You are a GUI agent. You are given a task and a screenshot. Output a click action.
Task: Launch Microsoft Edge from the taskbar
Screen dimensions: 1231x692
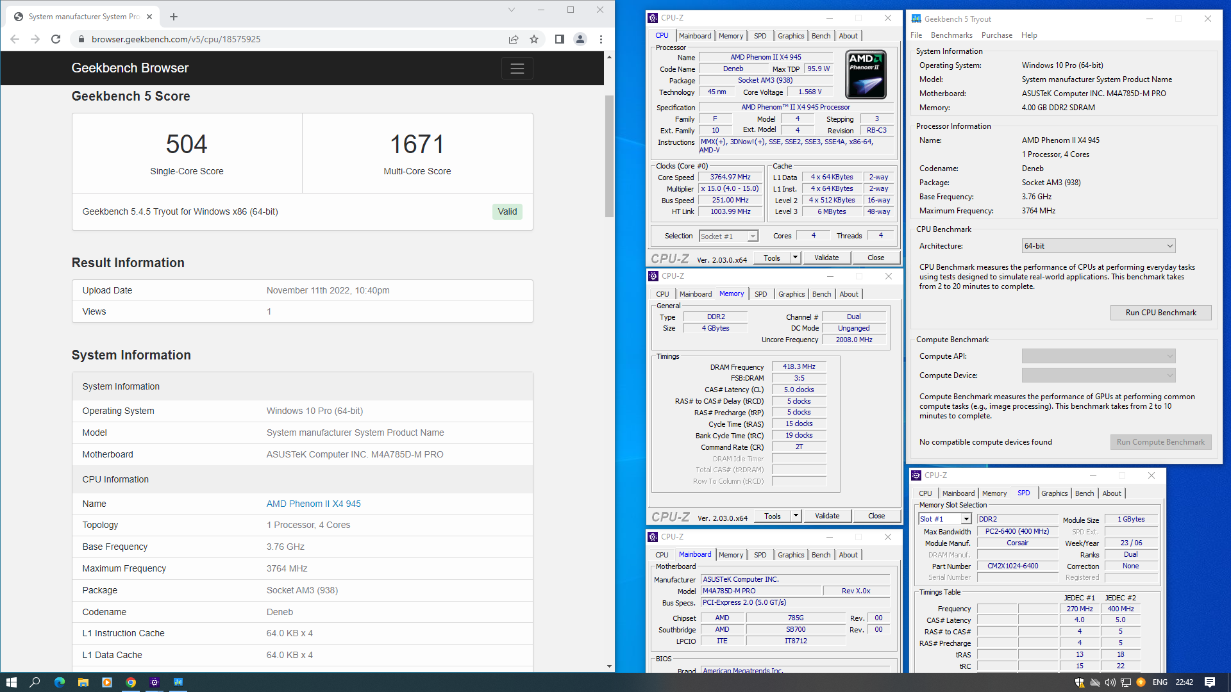(x=59, y=682)
